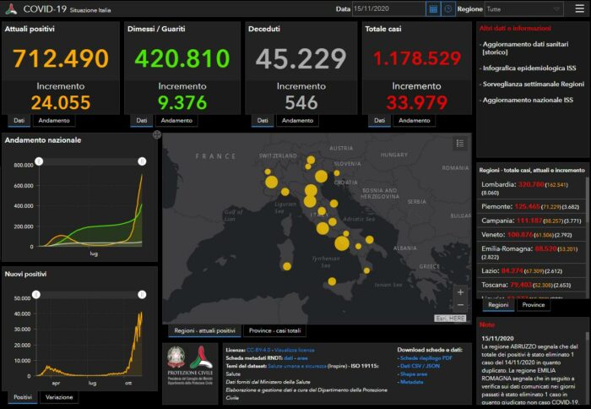Select Province - casi totali map tab

275,330
